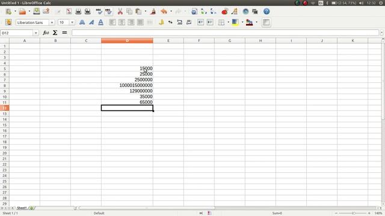Click the Add Decimal Place icon

click(x=179, y=22)
